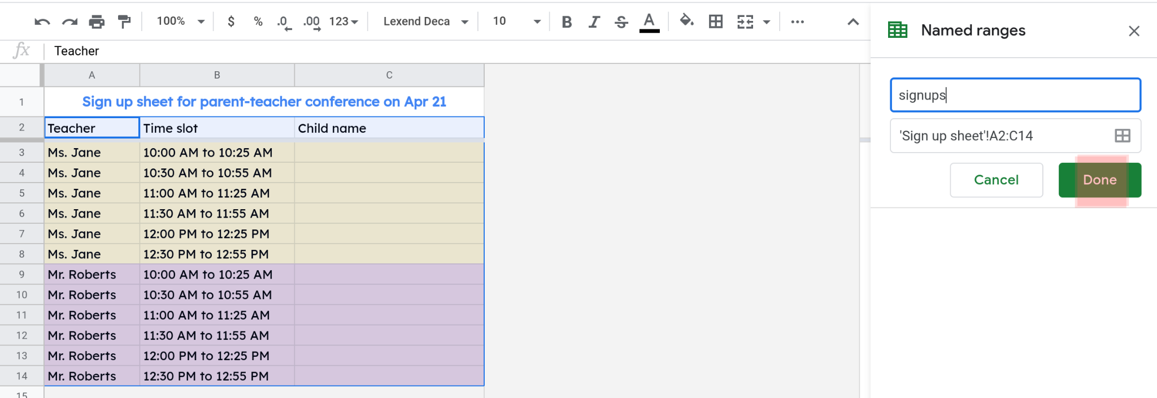Screen dimensions: 1157x398
Task: Close the Named ranges panel
Action: click(1134, 31)
